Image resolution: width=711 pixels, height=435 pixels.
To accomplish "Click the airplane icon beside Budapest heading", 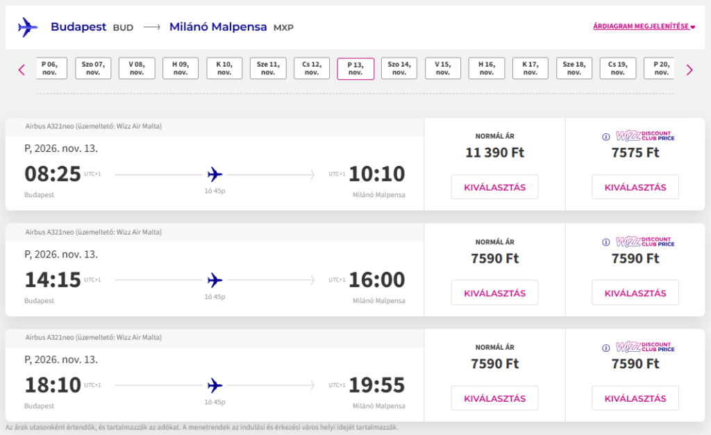I will 28,27.
